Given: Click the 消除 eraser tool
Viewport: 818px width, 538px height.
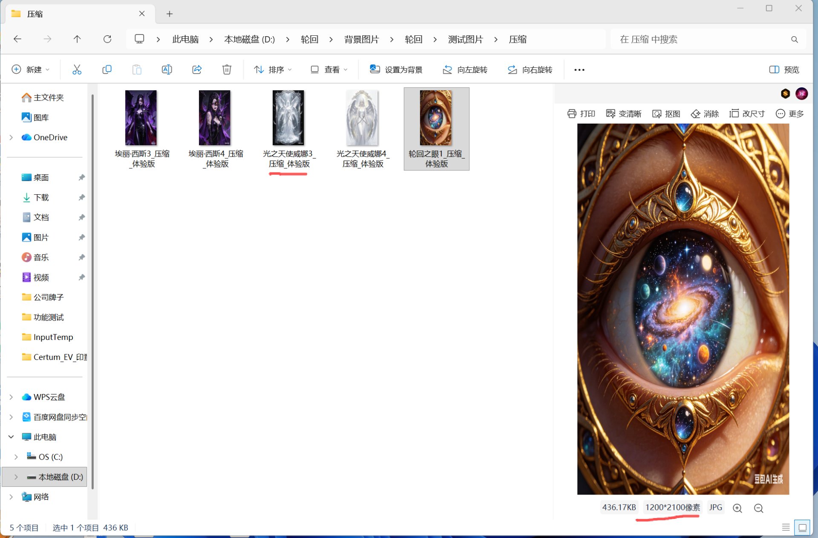Looking at the screenshot, I should (705, 114).
